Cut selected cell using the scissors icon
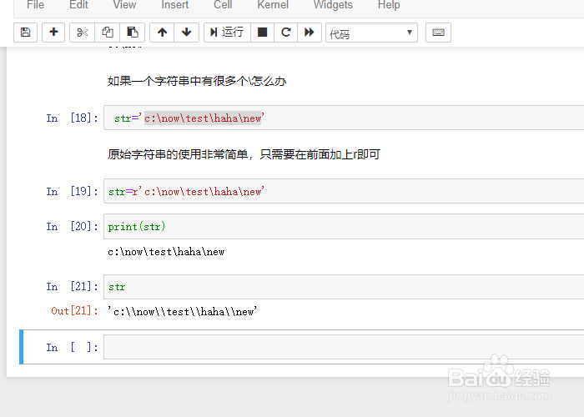Screen dimensions: 584x417 82,33
